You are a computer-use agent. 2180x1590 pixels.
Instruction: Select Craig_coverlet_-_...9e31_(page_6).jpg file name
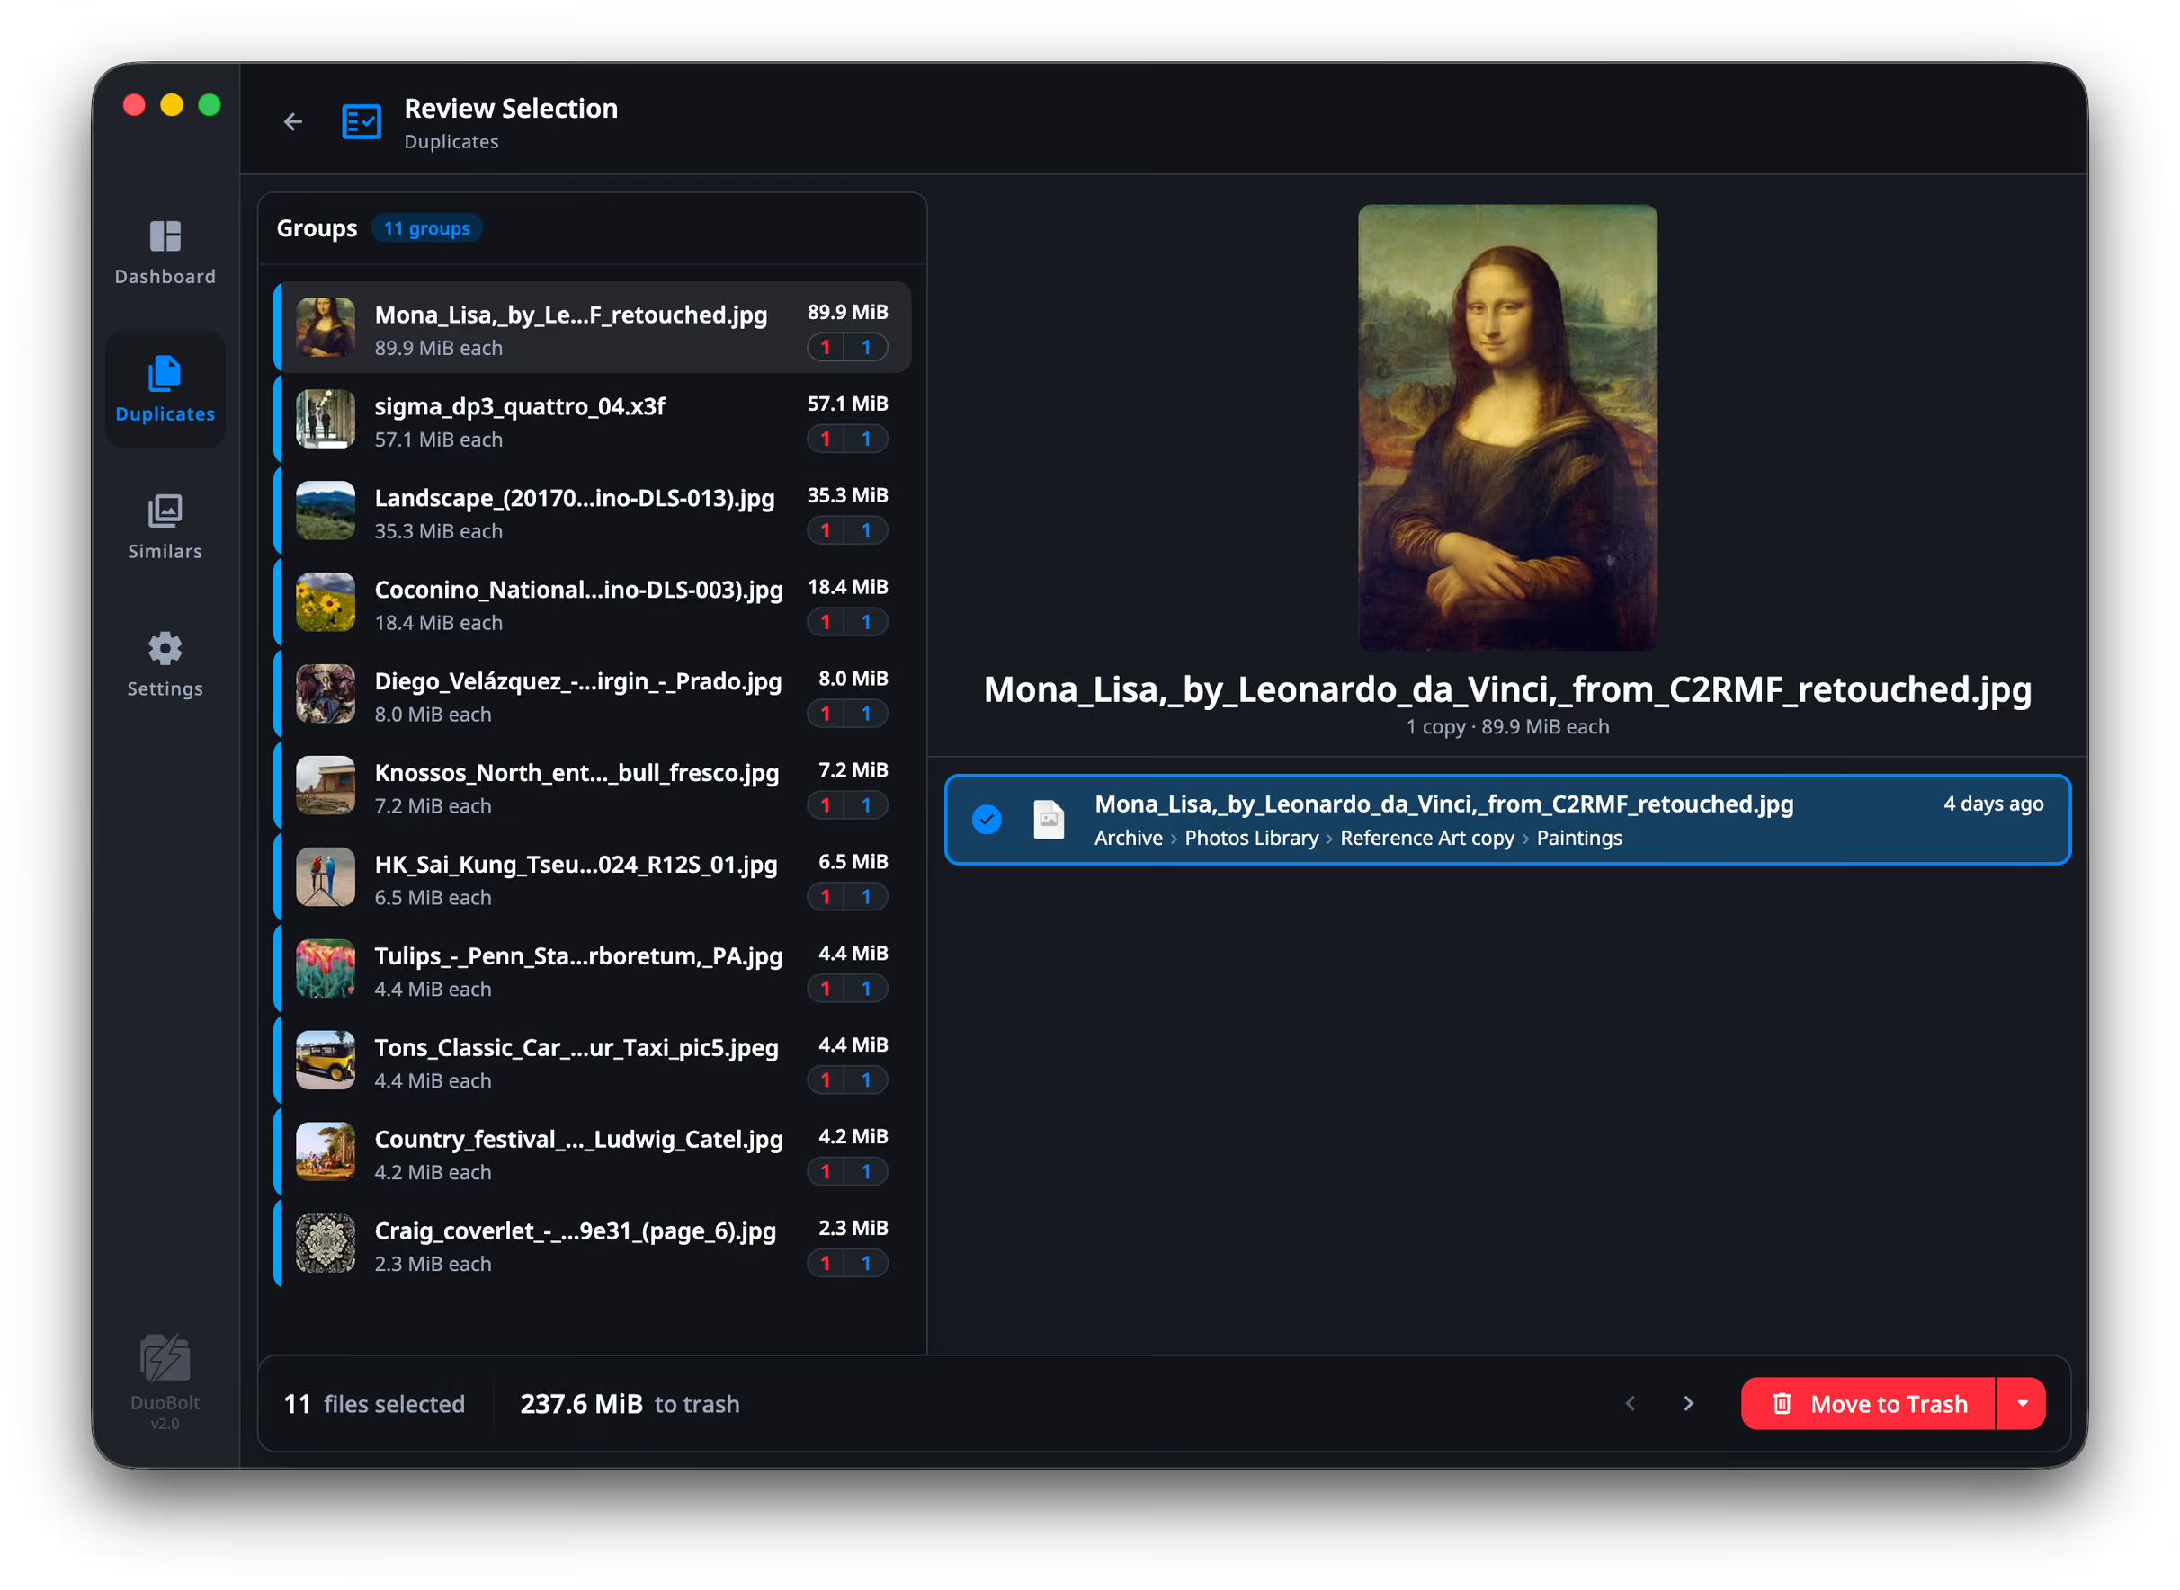pos(575,1231)
